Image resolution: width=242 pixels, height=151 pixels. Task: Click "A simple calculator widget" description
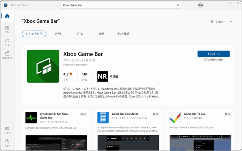[x=128, y=129]
